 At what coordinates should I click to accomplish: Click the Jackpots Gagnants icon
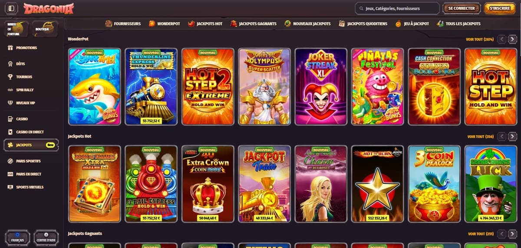coord(234,23)
